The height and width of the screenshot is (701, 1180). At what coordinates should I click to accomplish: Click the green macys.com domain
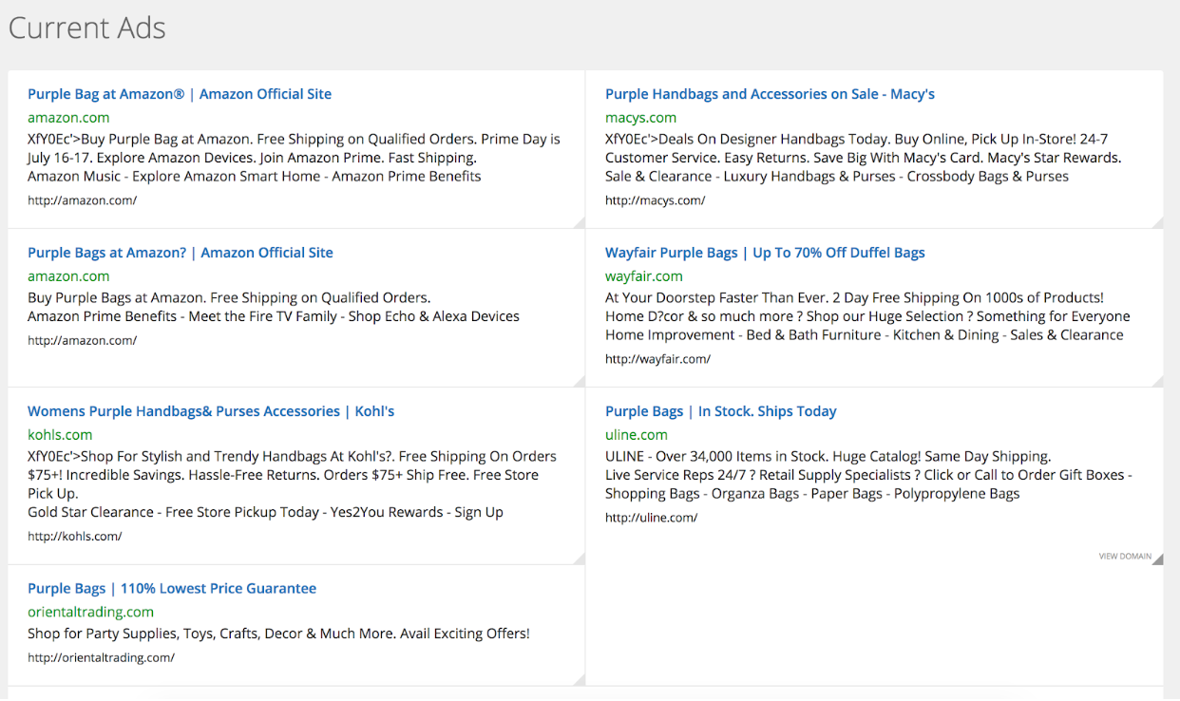click(640, 118)
